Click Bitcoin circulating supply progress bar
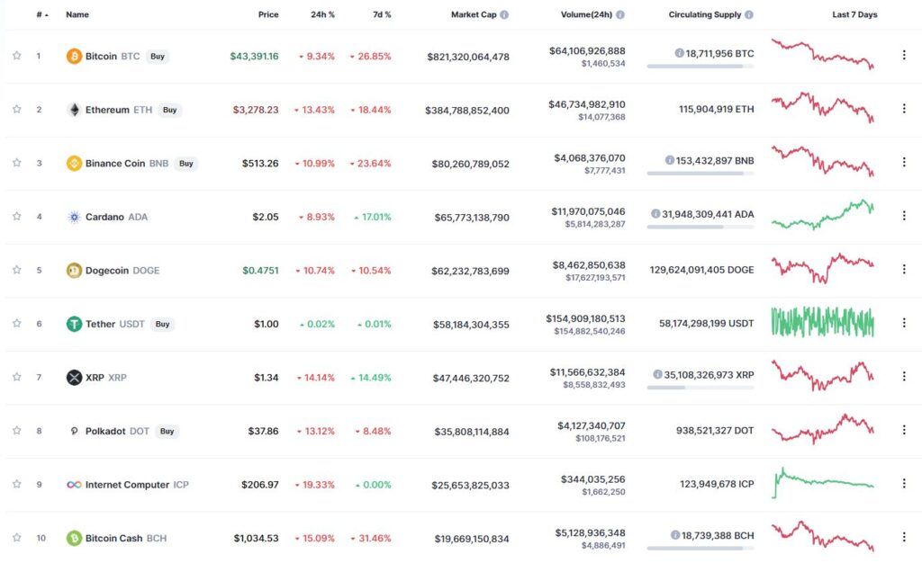This screenshot has width=922, height=563. (x=701, y=67)
